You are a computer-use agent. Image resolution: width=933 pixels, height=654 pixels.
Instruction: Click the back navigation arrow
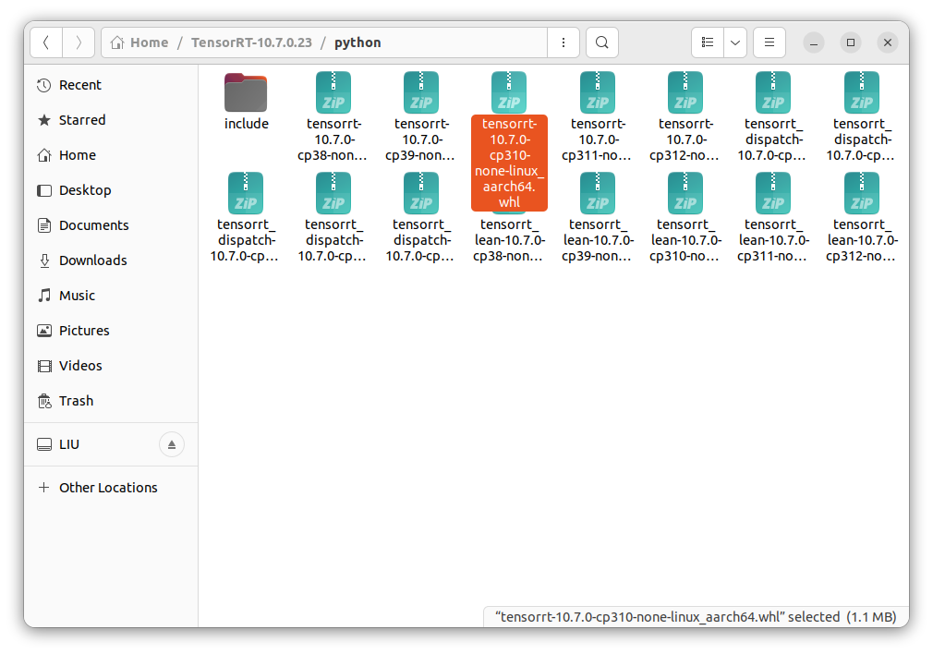[x=45, y=42]
